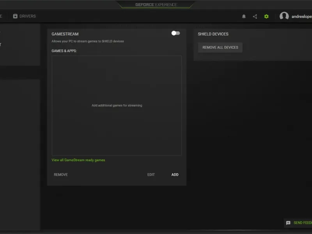Click the Edit button under games list
The image size is (312, 234).
[x=151, y=174]
